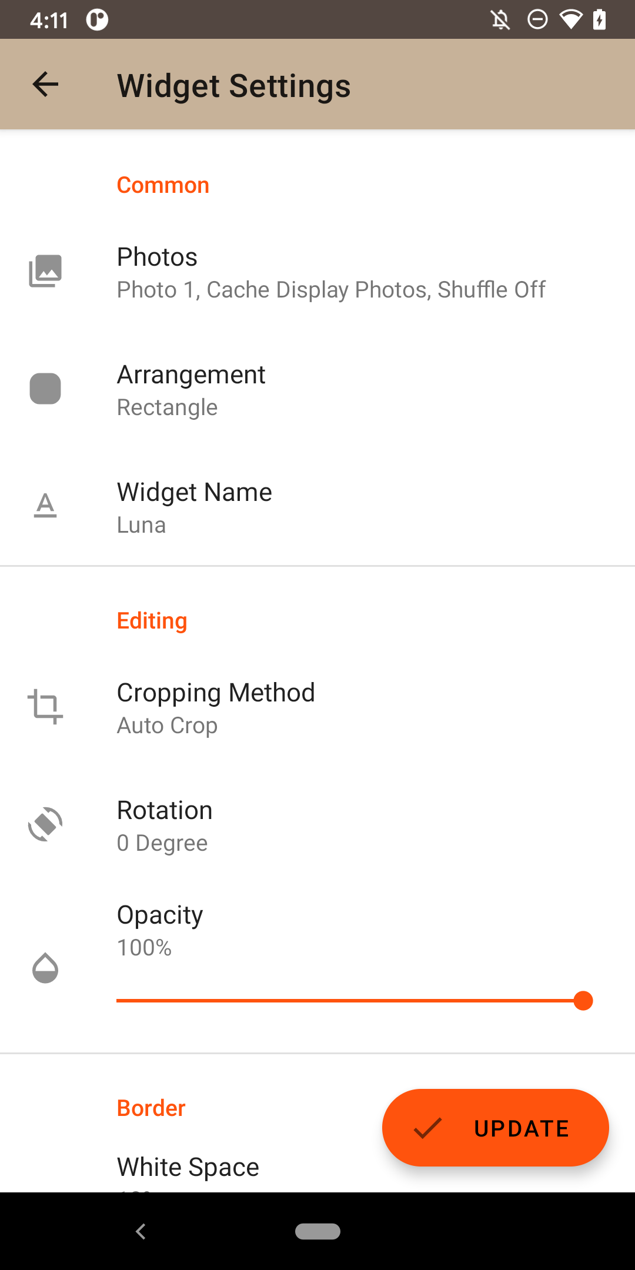This screenshot has height=1270, width=635.
Task: Tap the Do Not Disturb status icon
Action: point(537,19)
